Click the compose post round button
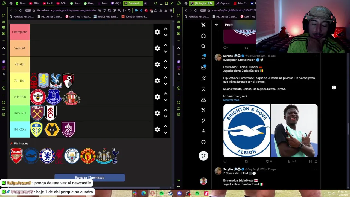 coord(203,156)
